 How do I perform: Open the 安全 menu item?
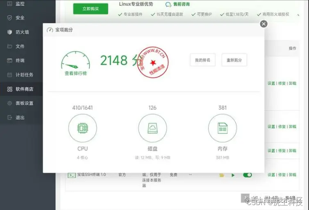[20, 18]
